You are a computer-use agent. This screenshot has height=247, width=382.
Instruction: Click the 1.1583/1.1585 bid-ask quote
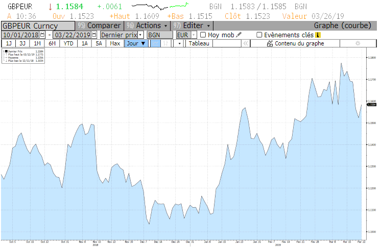click(x=258, y=6)
